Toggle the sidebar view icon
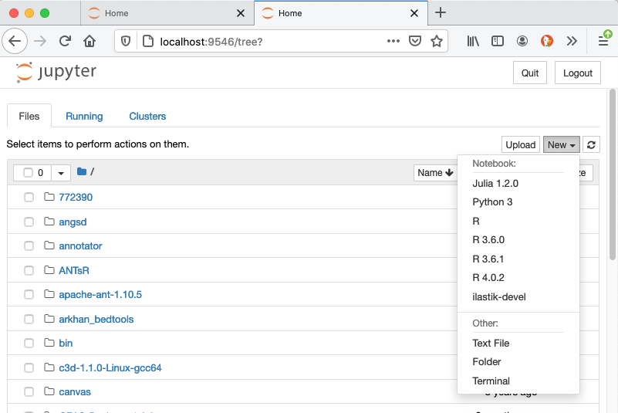The height and width of the screenshot is (413, 618). click(x=498, y=41)
